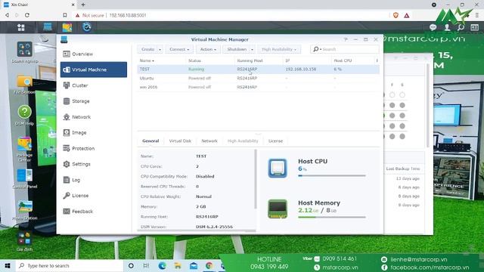
Task: Click the TEST machine IP 192.168.10.158
Action: 301,70
